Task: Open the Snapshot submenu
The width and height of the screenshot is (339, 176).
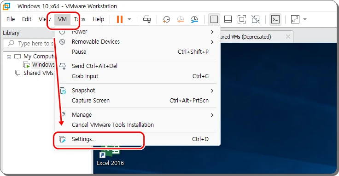Action: click(138, 91)
